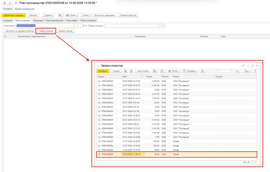Go back with the left arrow button
Viewport: 270px width, 172px height.
pos(4,3)
